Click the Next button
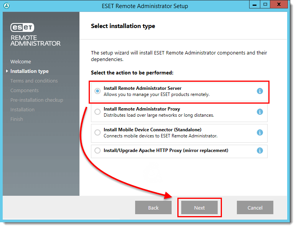Image resolution: width=296 pixels, height=228 pixels. [199, 208]
